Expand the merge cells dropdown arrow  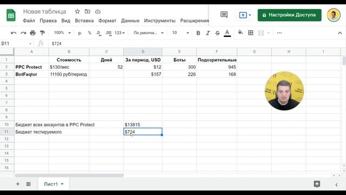[x=269, y=33]
